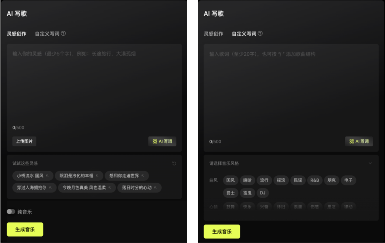This screenshot has width=385, height=243.
Task: Select the R&B genre tag
Action: [315, 180]
